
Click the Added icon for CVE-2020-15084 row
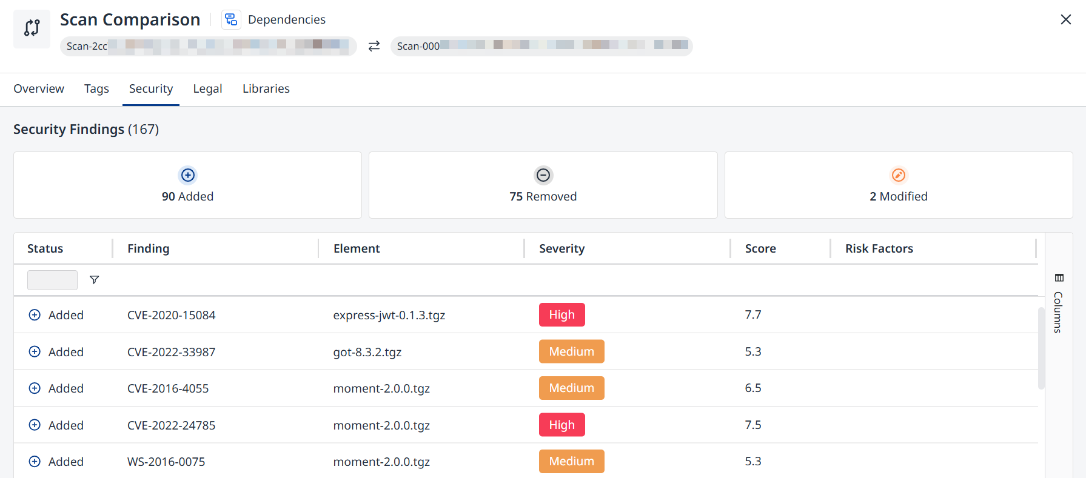pyautogui.click(x=35, y=315)
